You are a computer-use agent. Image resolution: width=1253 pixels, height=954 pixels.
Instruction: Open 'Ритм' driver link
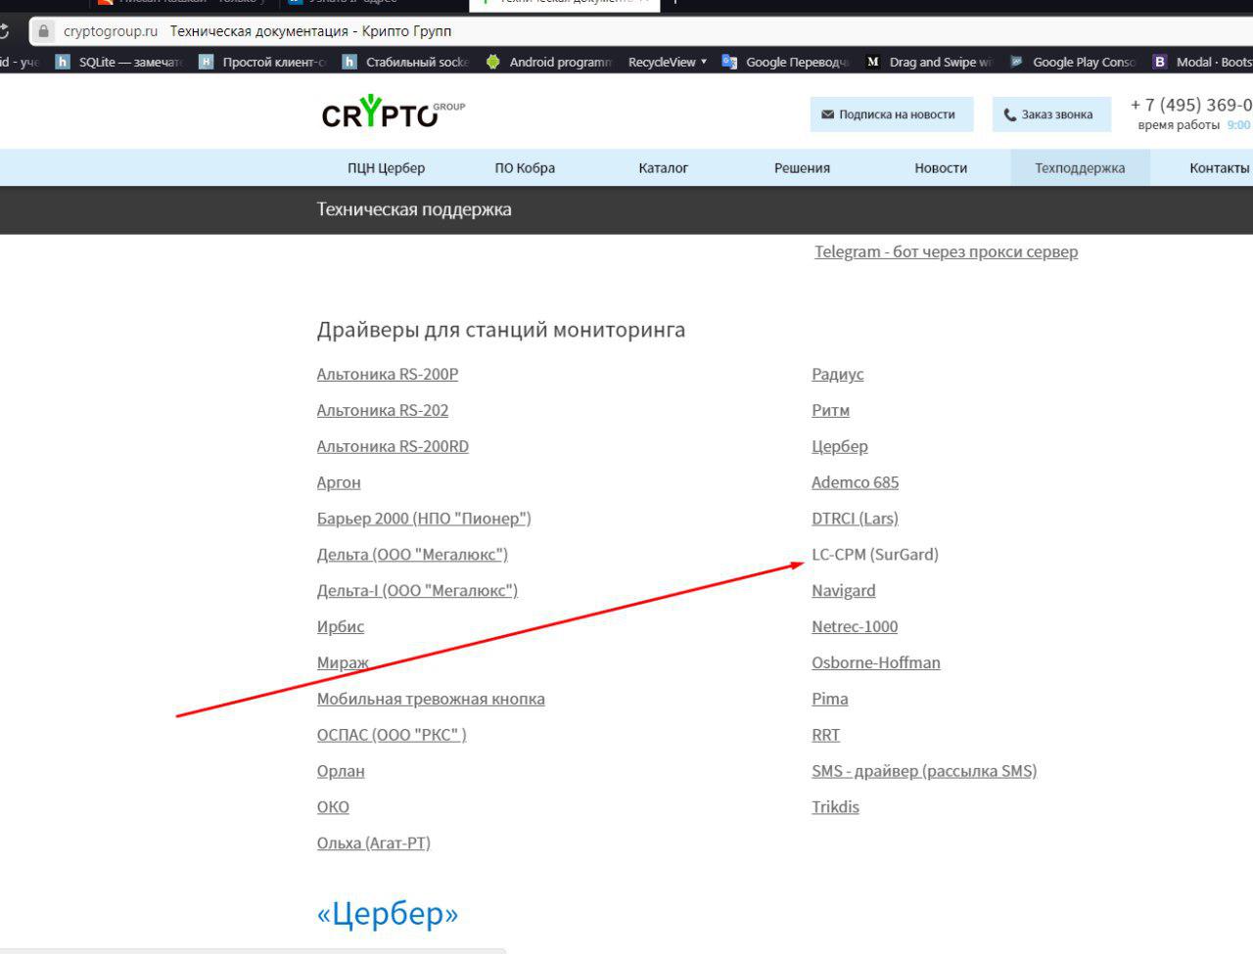tap(830, 410)
